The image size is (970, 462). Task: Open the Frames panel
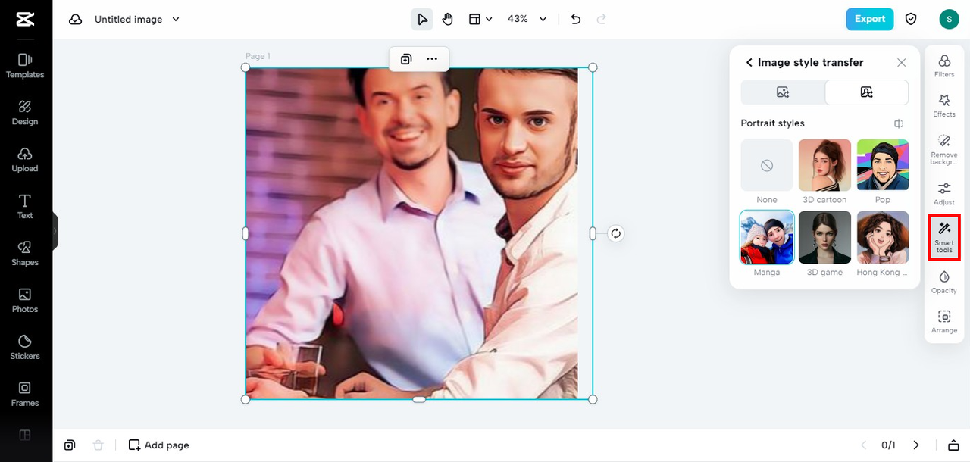[x=25, y=395]
